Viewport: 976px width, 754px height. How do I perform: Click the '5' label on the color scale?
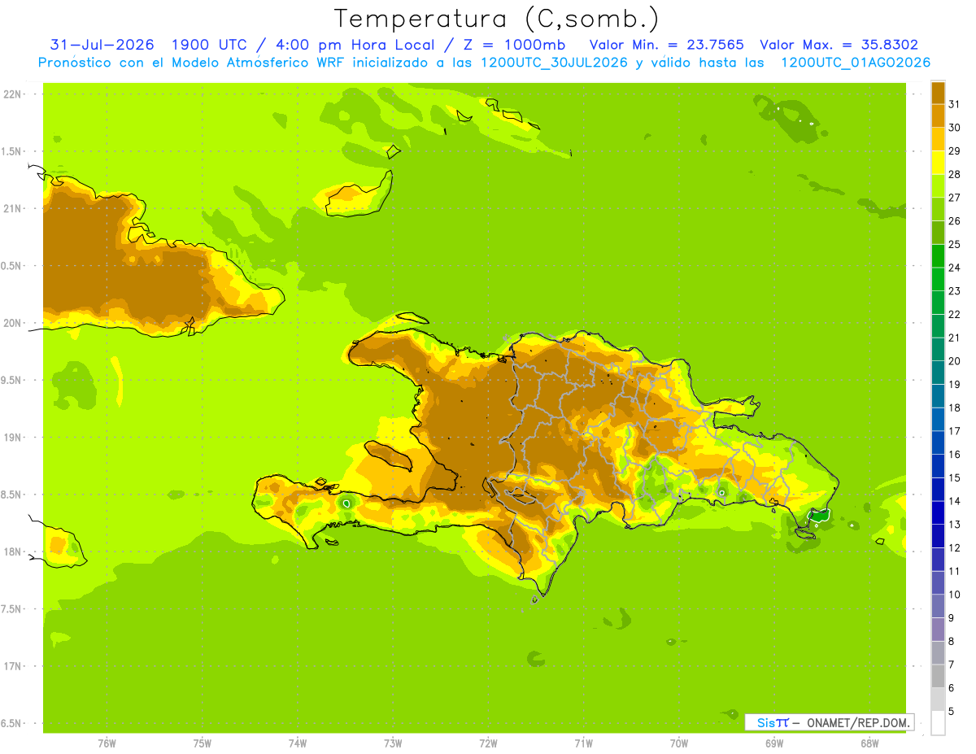951,712
